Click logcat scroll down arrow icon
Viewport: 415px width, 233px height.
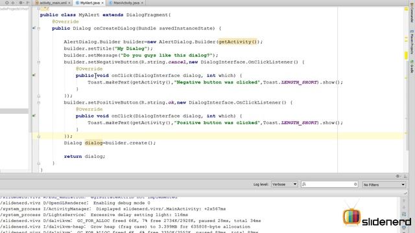tap(404, 207)
